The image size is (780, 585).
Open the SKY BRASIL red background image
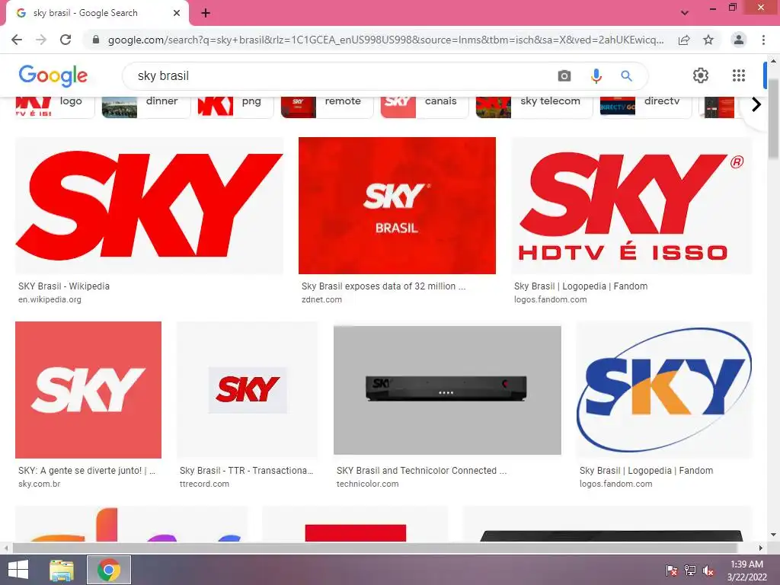point(397,206)
